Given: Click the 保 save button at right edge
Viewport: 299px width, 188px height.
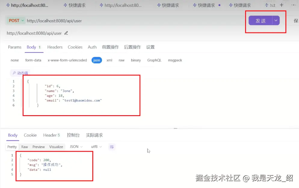Looking at the screenshot, I should (296, 21).
